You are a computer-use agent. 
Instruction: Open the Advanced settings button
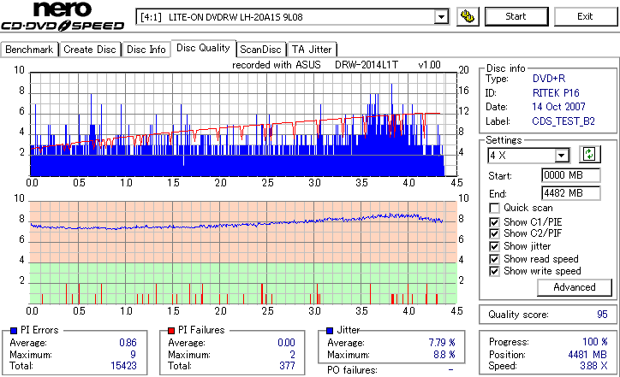click(x=574, y=287)
